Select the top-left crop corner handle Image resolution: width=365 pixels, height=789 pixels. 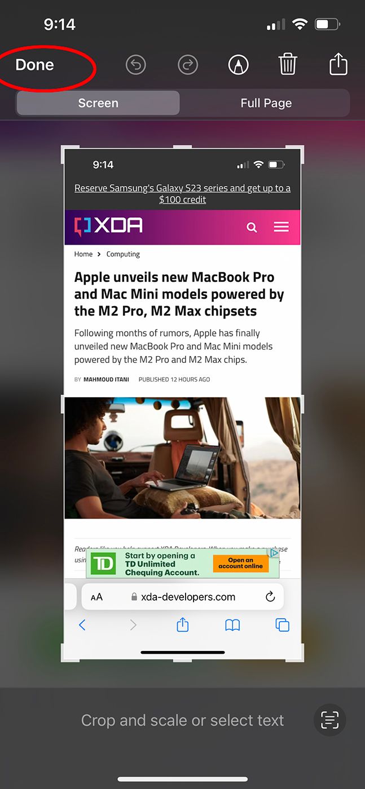[65, 150]
